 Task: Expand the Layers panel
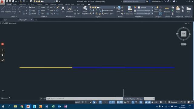click(98, 17)
